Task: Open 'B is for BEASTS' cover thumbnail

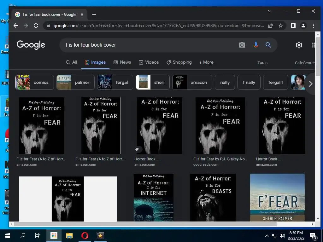Action: pyautogui.click(x=213, y=198)
